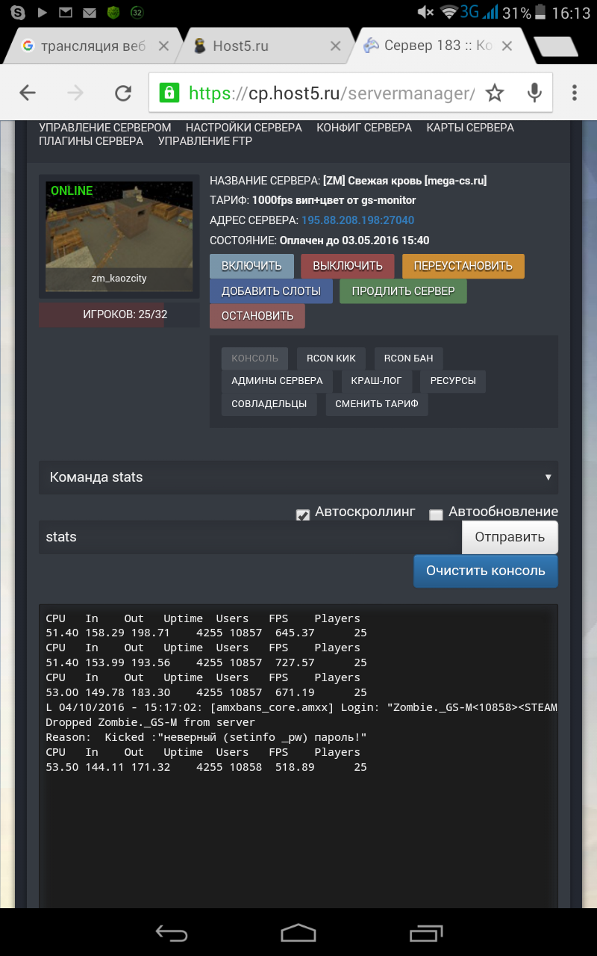Go back with the browser back arrow
The image size is (597, 956).
[28, 93]
